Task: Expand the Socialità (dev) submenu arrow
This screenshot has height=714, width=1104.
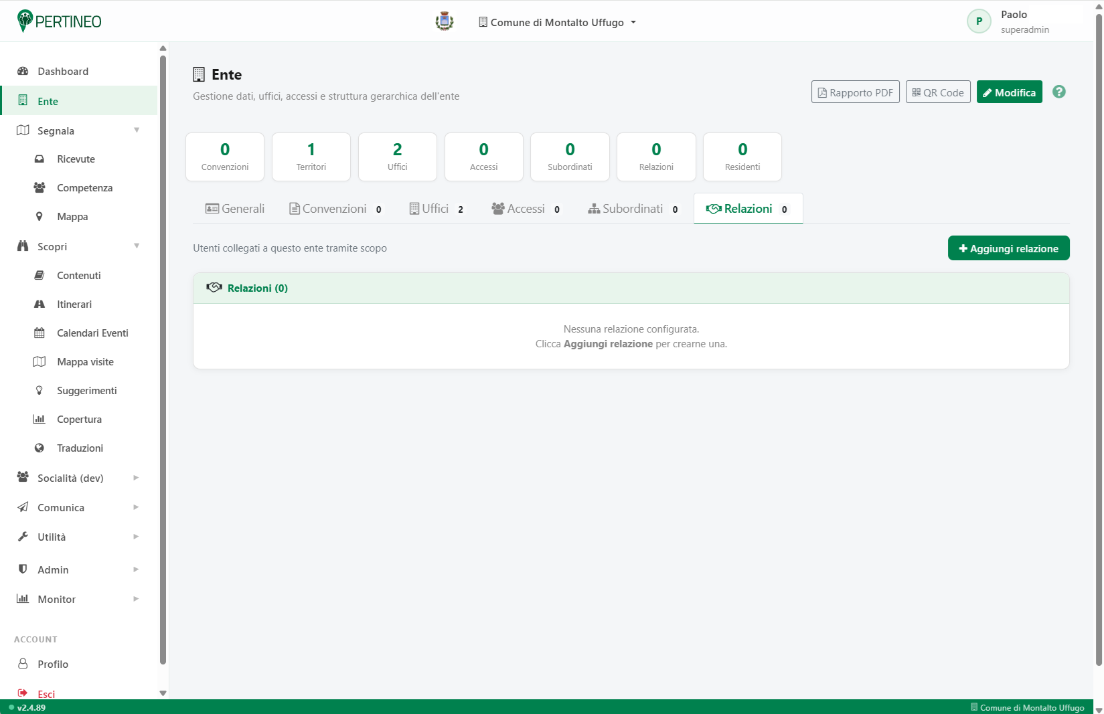Action: pos(136,478)
